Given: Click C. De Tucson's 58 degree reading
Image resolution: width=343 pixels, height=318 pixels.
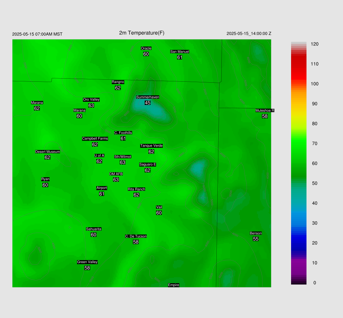Looking at the screenshot, I should coord(136,242).
